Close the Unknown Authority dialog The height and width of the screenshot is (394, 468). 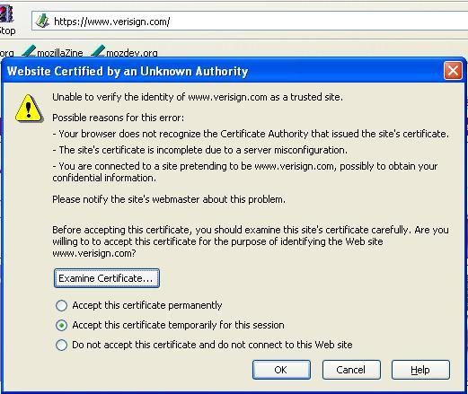pyautogui.click(x=453, y=71)
